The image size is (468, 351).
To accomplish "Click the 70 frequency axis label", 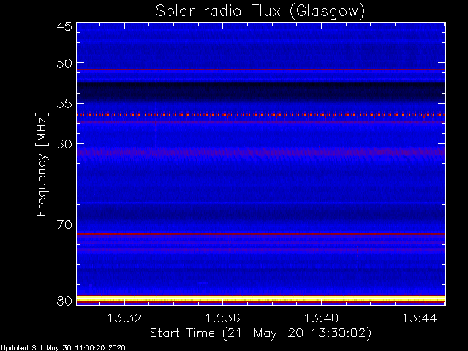I will point(64,224).
